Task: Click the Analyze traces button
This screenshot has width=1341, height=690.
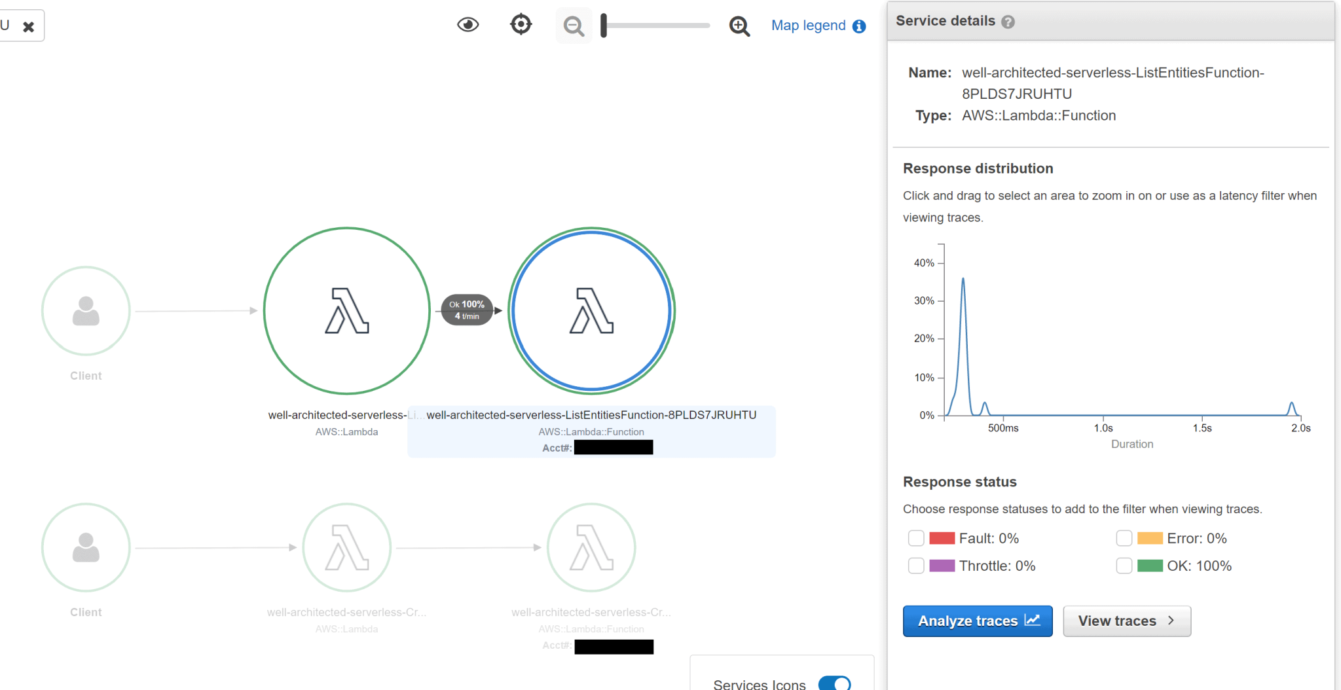Action: [x=977, y=621]
